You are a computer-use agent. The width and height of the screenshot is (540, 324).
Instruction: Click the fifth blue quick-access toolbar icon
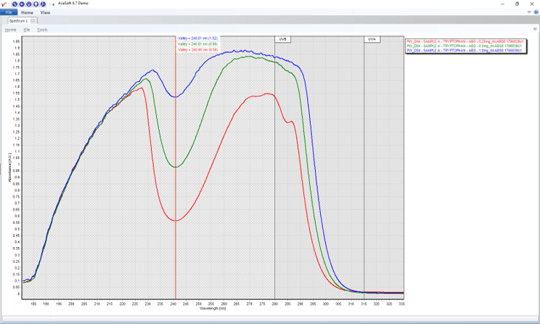(43, 4)
